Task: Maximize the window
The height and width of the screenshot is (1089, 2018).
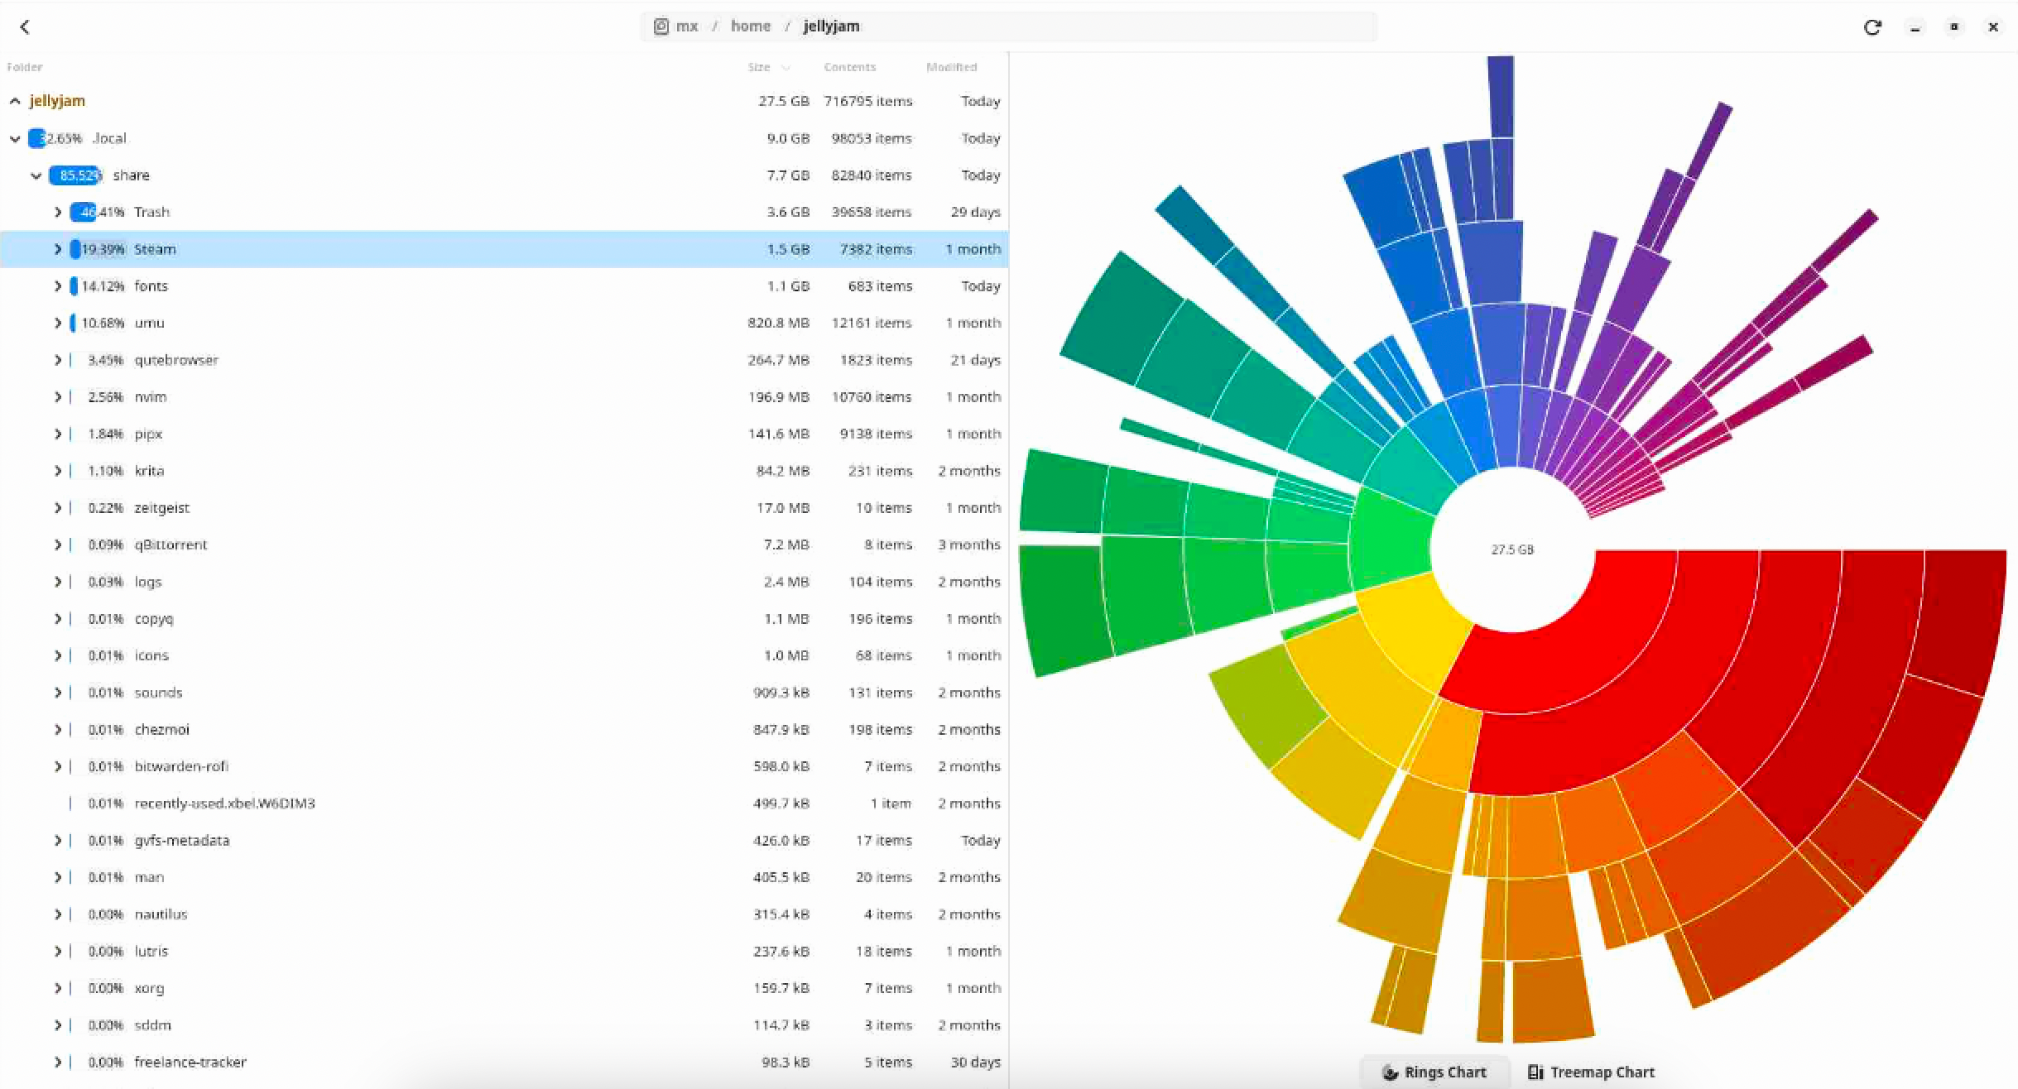Action: [x=1954, y=27]
